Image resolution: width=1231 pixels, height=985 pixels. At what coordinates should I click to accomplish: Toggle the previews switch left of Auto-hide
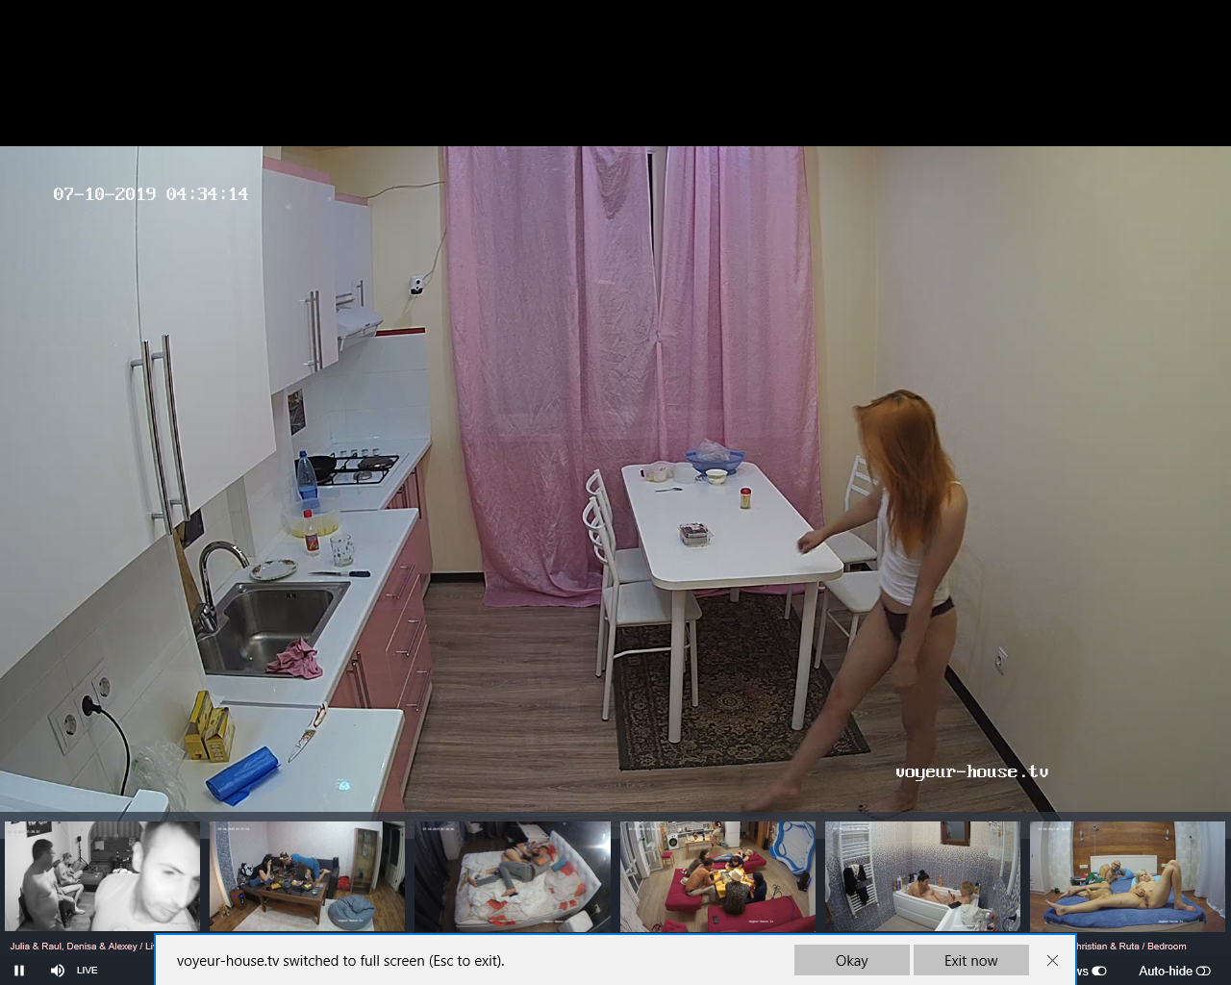[x=1099, y=972]
